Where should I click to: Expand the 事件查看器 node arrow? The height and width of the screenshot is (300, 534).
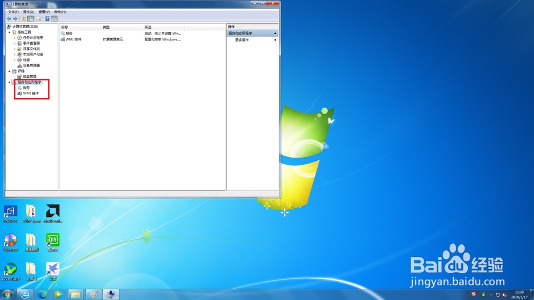click(14, 43)
